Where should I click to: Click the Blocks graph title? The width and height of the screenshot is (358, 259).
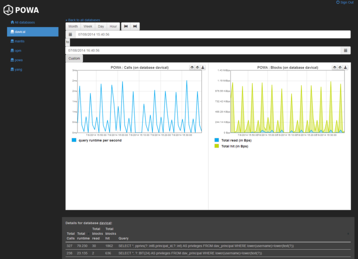coord(288,67)
